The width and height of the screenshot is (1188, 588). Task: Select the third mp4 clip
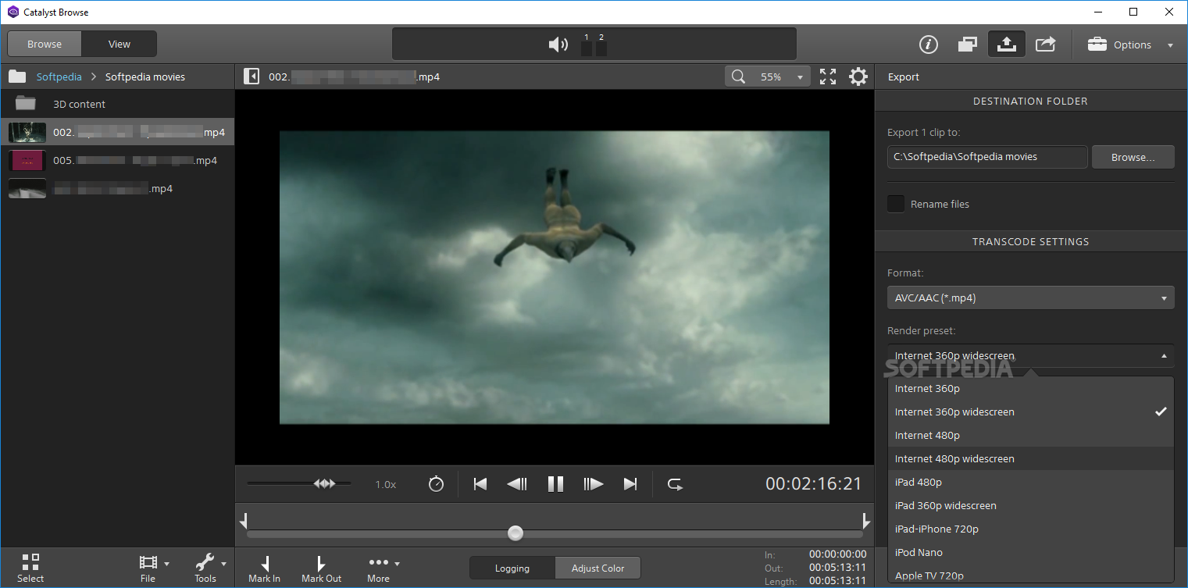(117, 188)
